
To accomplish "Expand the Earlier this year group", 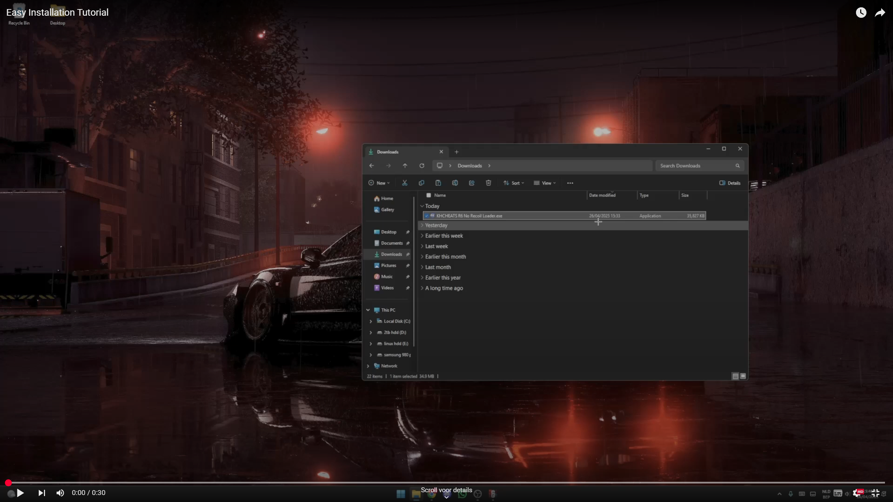I will click(x=422, y=278).
